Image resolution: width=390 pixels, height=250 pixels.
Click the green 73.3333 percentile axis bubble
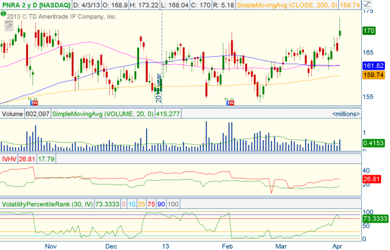coord(374,219)
